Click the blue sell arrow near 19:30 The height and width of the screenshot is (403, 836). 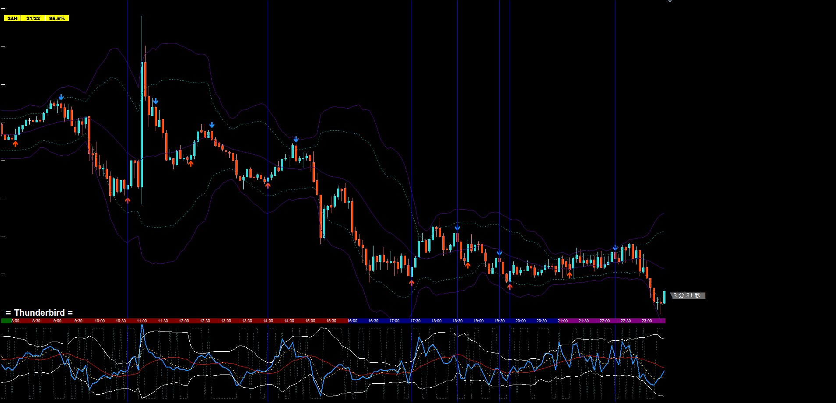coord(499,253)
